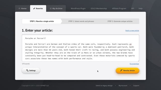Click inside the article text area
Image resolution: width=161 pixels, height=90 pixels.
point(80,48)
